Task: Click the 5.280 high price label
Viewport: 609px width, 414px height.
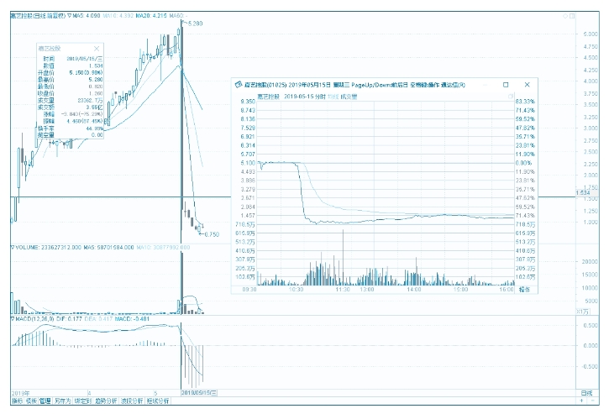Action: click(194, 24)
